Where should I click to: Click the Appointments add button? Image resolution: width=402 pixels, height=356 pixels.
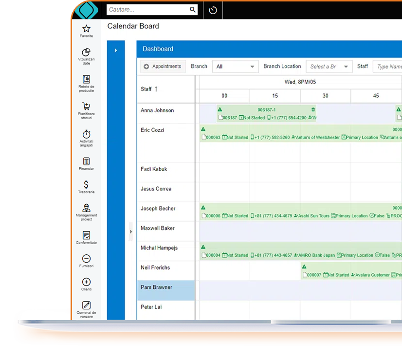[x=163, y=67]
